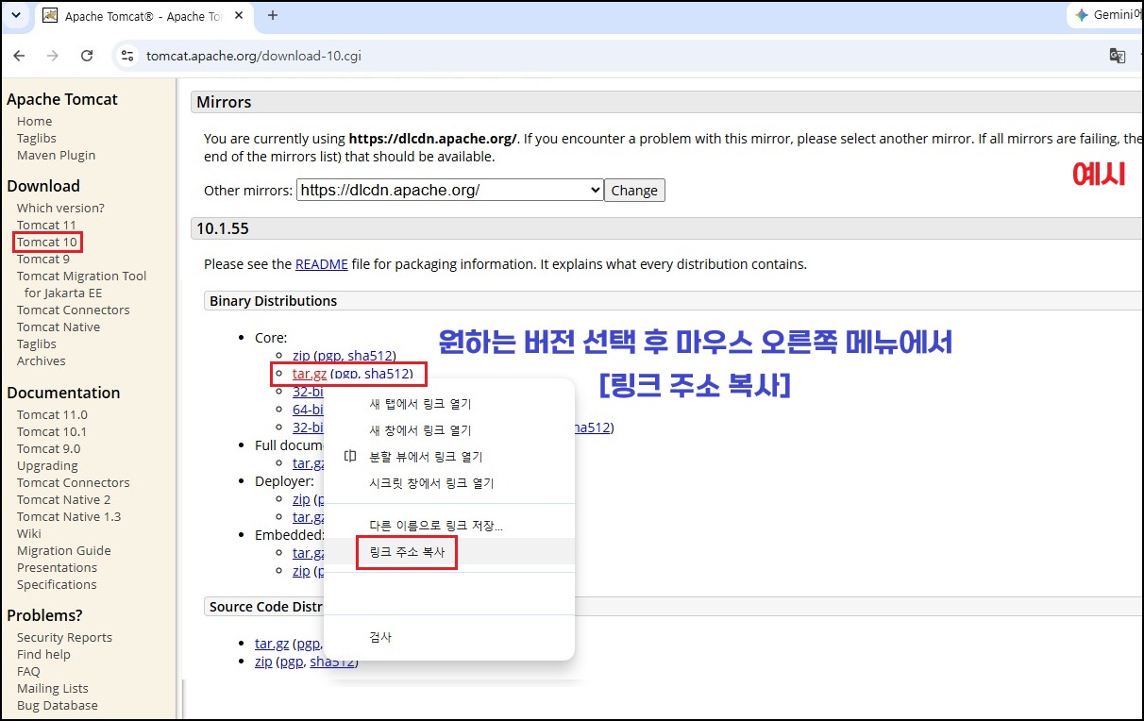Click the Embedded zip link
Viewport: 1144px width, 721px height.
(301, 571)
